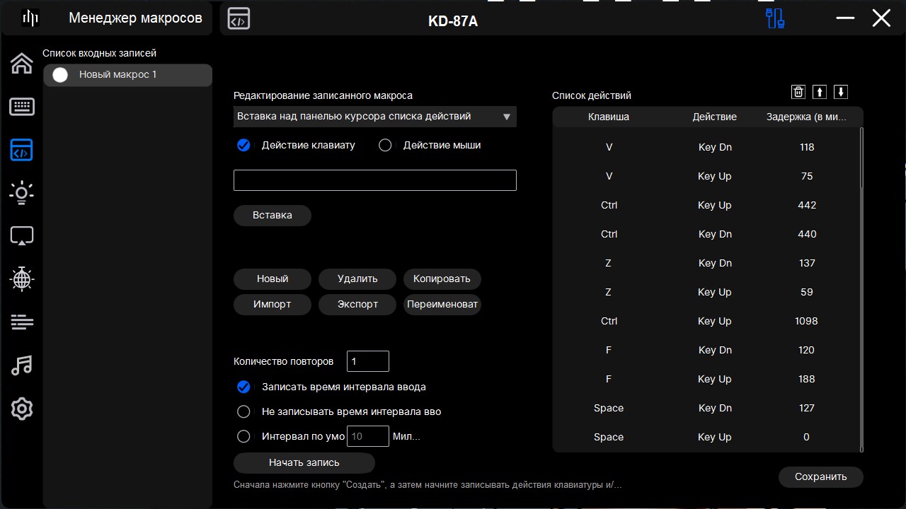
Task: Select the keyboard action radio option
Action: coord(243,145)
